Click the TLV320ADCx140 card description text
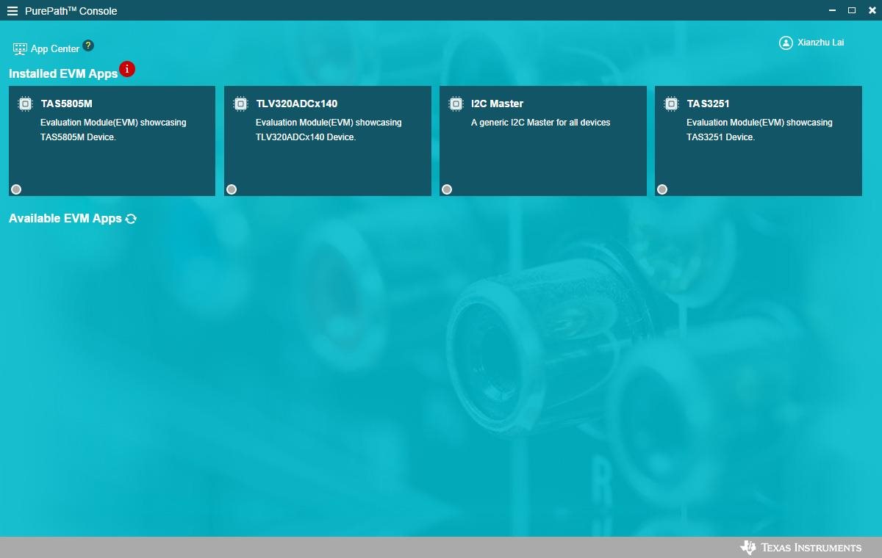The width and height of the screenshot is (882, 558). (x=329, y=130)
